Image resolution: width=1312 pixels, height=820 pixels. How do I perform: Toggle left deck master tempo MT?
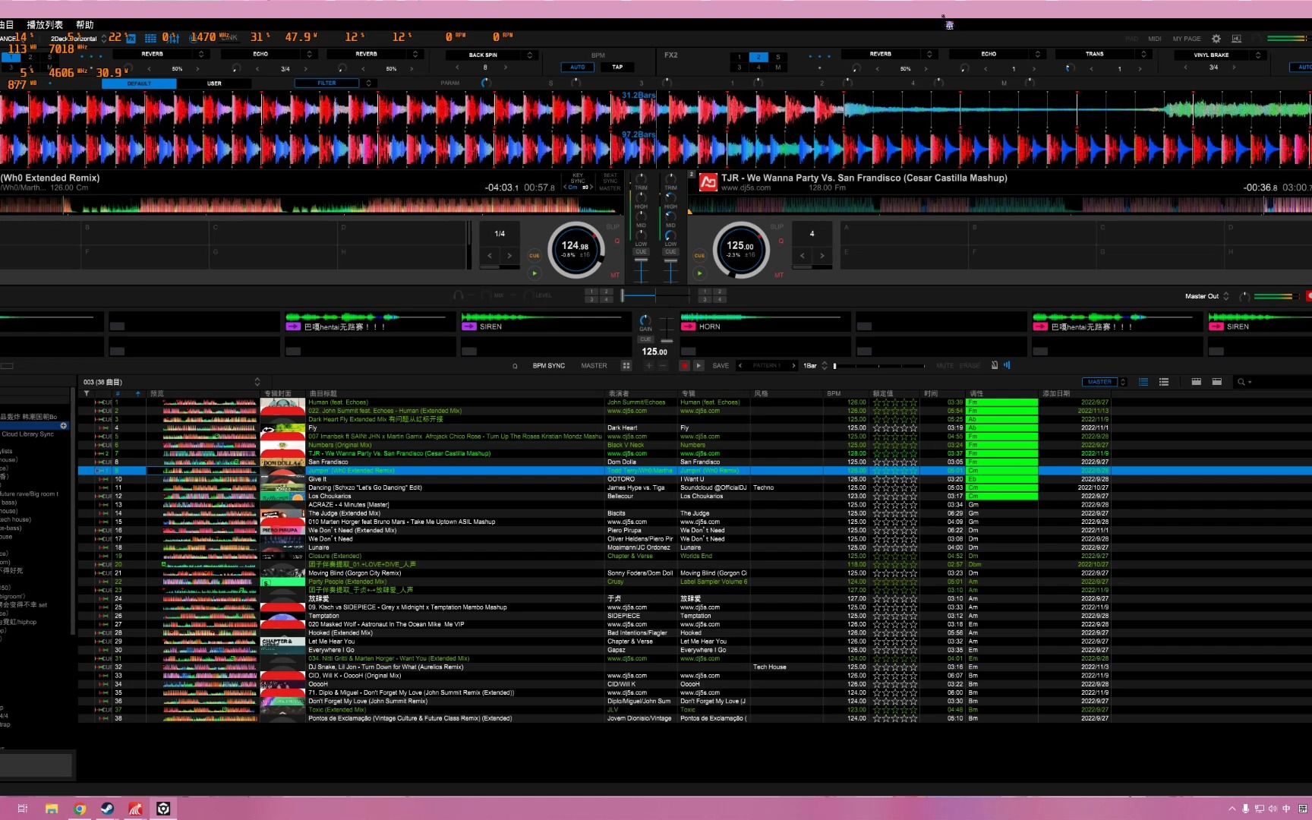click(615, 275)
